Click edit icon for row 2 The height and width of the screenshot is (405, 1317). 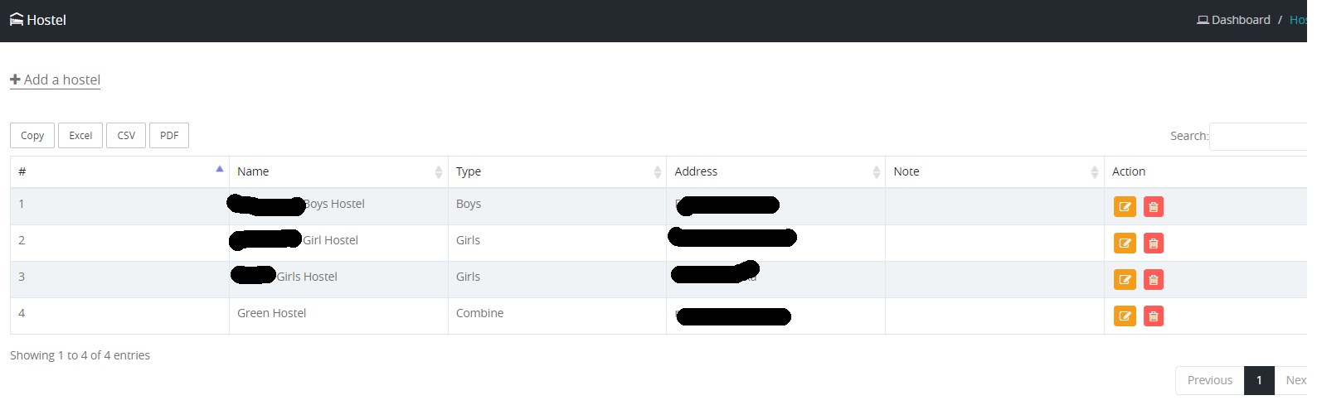(1125, 243)
